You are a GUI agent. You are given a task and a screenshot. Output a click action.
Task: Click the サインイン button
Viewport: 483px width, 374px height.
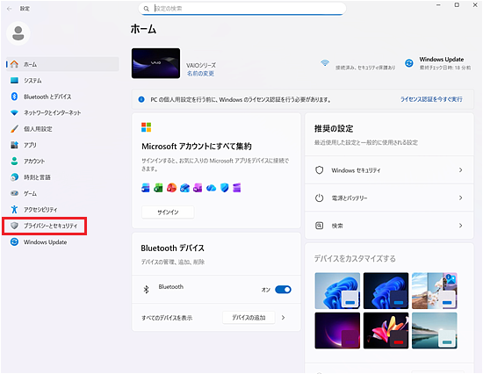(168, 212)
